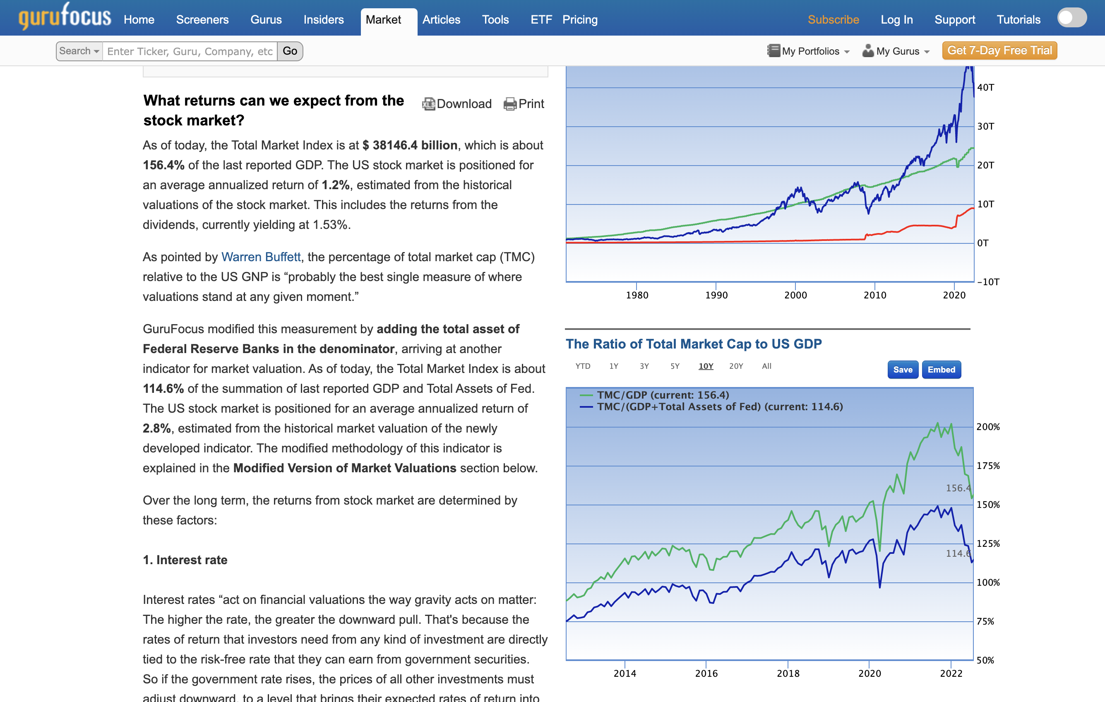Select the 10Y chart range
The width and height of the screenshot is (1105, 702).
tap(705, 366)
